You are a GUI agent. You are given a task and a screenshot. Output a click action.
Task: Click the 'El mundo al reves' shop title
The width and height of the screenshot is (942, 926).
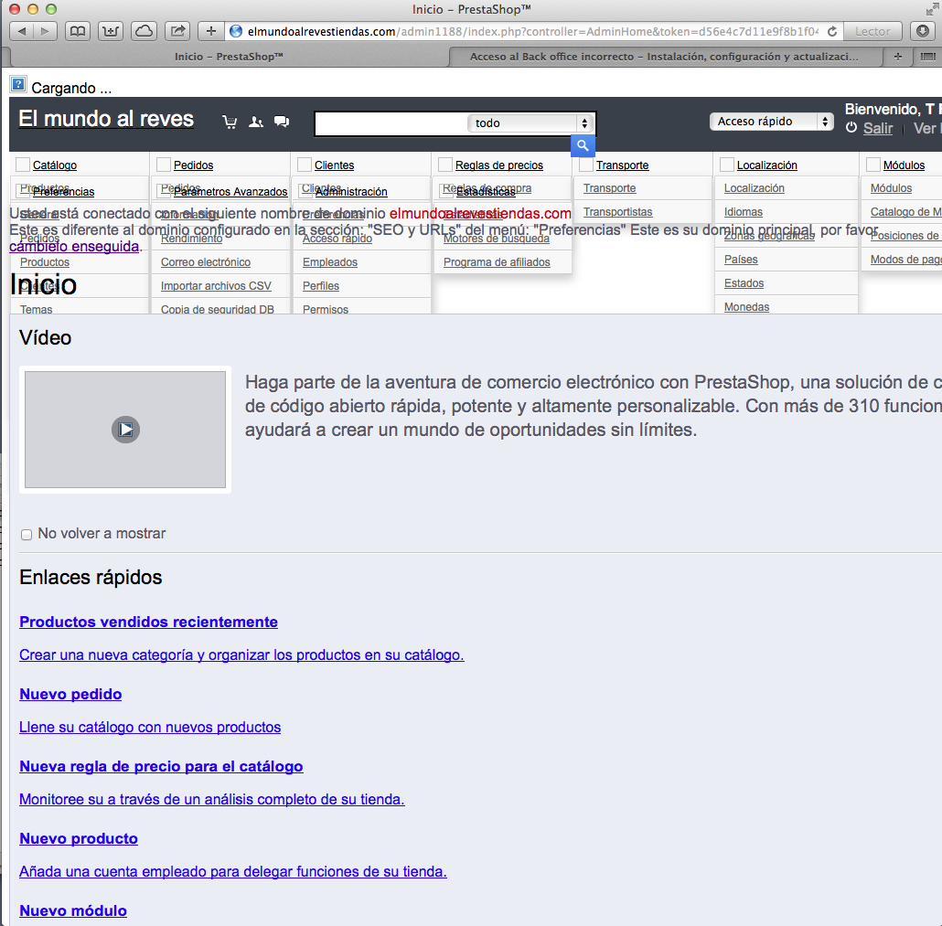[106, 119]
